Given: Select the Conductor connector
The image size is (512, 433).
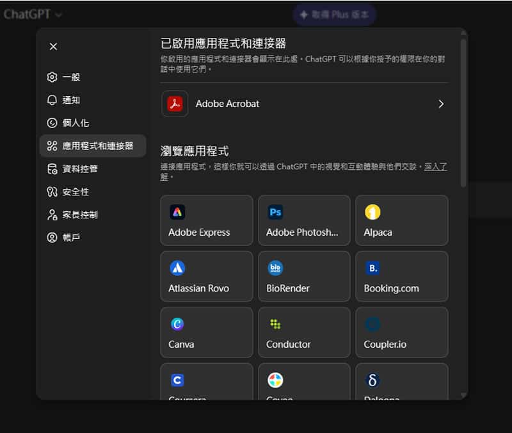Looking at the screenshot, I should click(304, 332).
